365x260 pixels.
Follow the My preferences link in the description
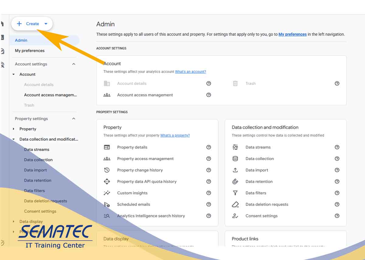(x=293, y=34)
